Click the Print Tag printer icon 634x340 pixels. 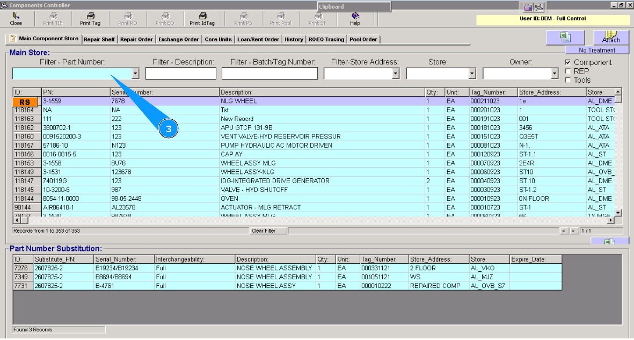90,16
